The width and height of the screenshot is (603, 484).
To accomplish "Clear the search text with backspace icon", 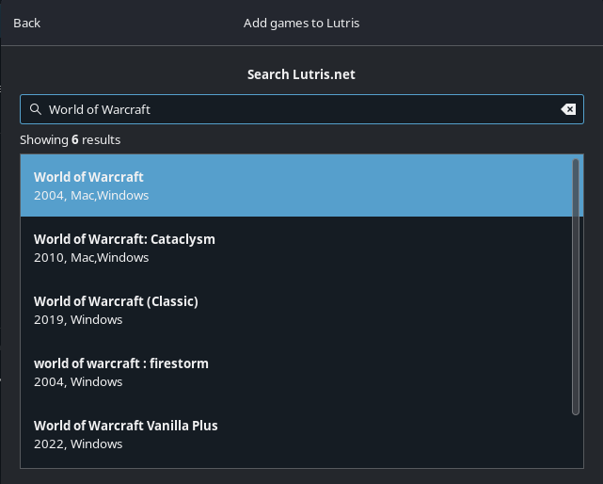I will pyautogui.click(x=568, y=109).
